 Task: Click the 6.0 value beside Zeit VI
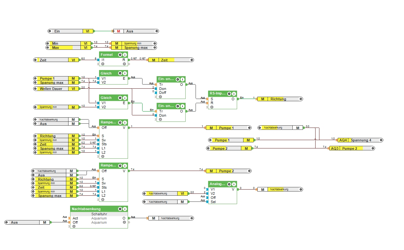pos(83,59)
